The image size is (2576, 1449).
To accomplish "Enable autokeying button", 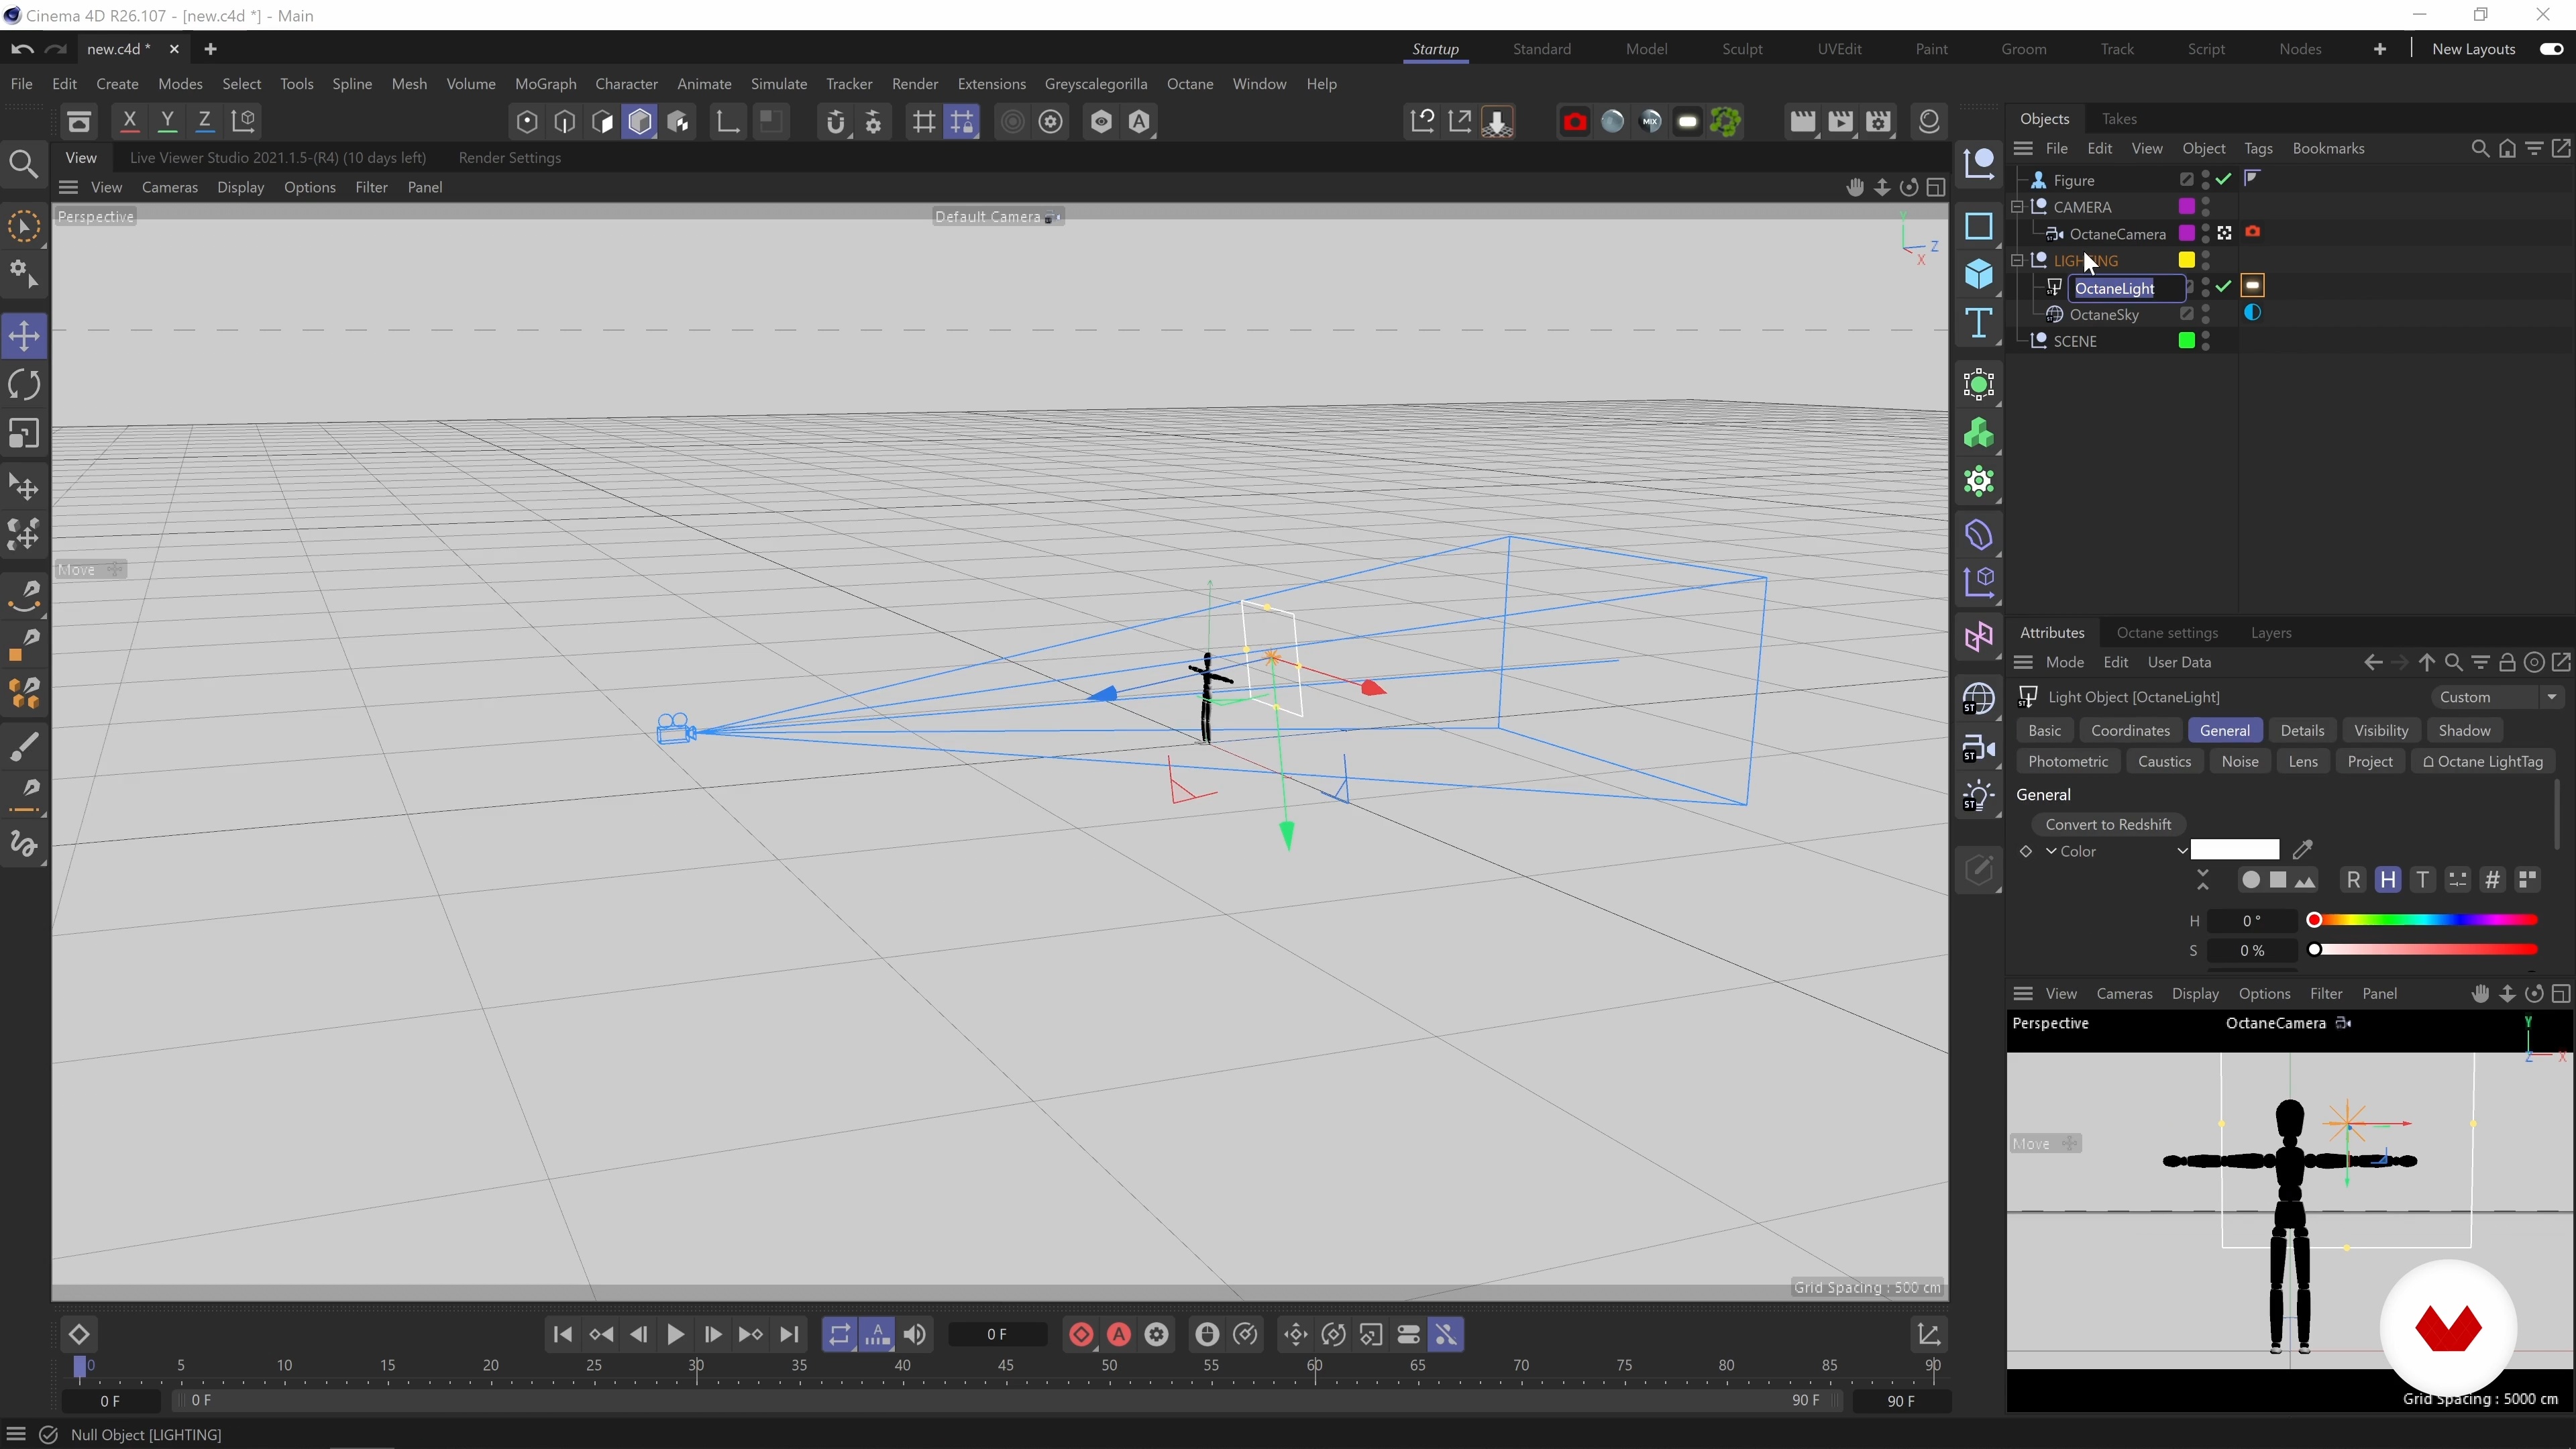I will (1119, 1335).
